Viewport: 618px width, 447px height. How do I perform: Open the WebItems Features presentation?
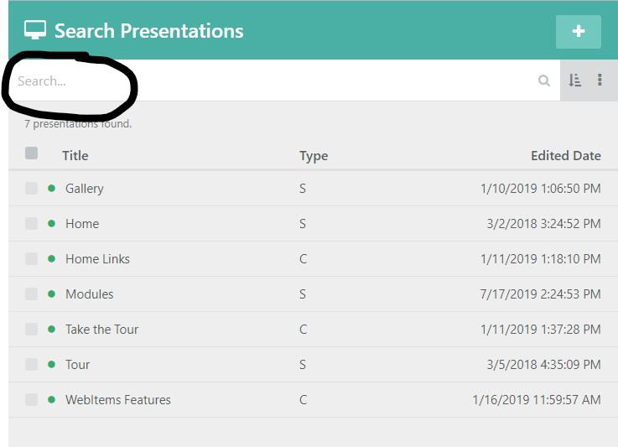click(x=117, y=400)
